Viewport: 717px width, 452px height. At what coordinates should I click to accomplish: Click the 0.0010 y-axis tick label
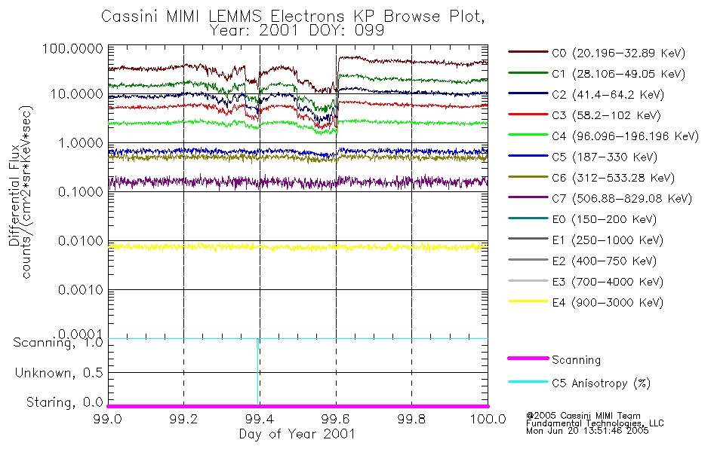[81, 290]
